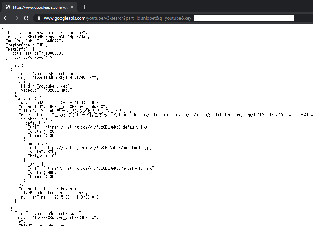
Task: Click the "high" thumbnail key
Action: pos(30,164)
